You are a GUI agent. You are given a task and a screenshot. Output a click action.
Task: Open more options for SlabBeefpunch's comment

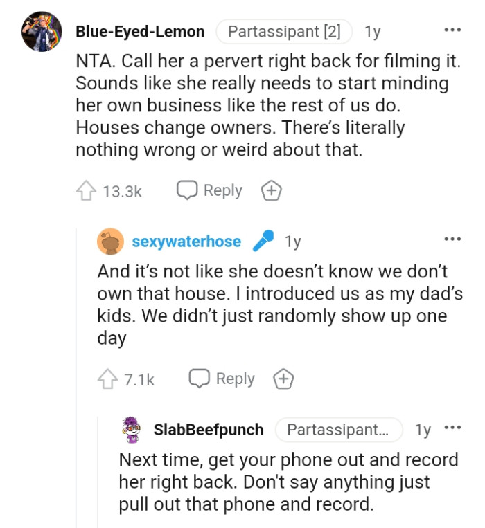click(452, 428)
